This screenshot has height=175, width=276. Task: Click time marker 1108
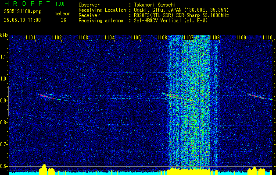pos(215,37)
